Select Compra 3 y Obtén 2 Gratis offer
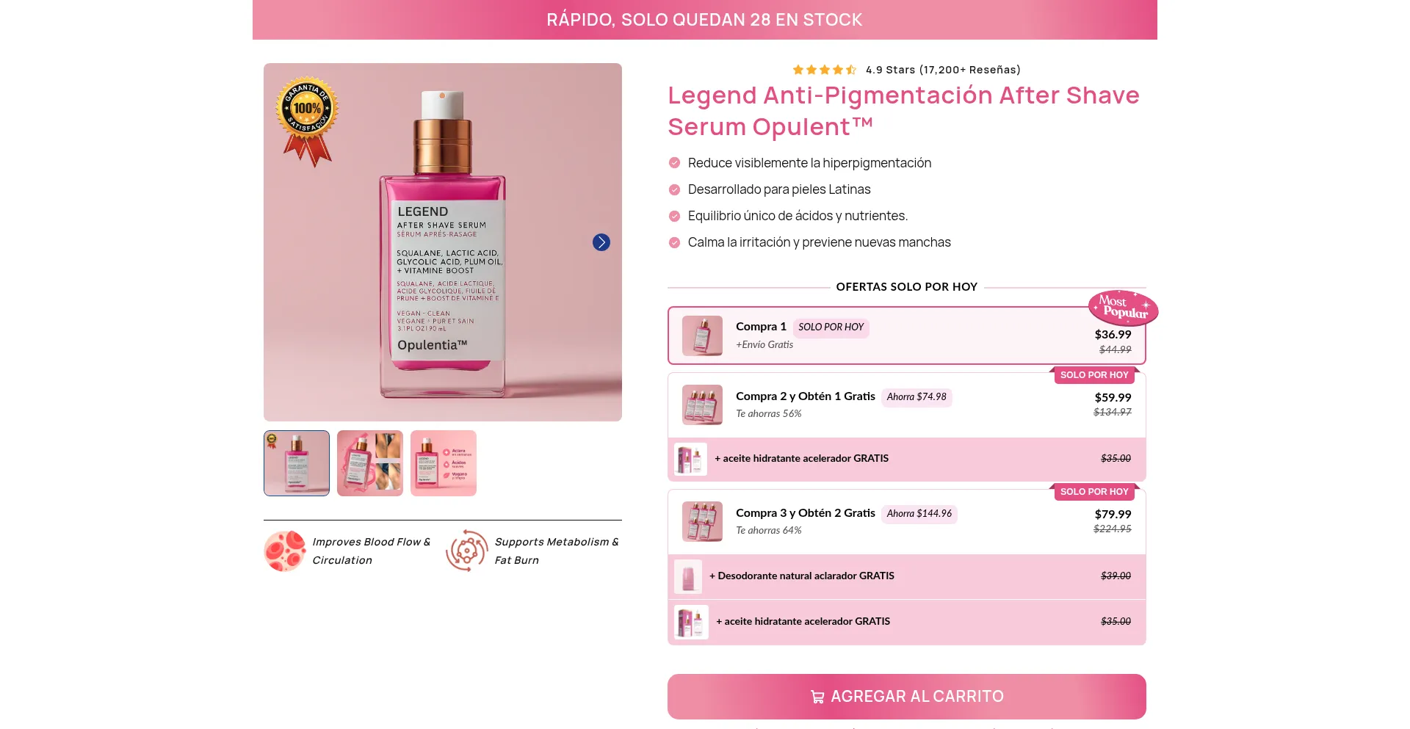 pos(906,522)
